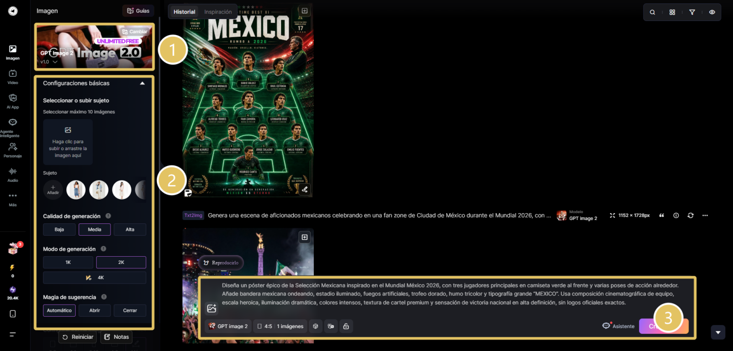
Task: Click the edit brush icon on the Mexico poster
Action: pos(304,190)
